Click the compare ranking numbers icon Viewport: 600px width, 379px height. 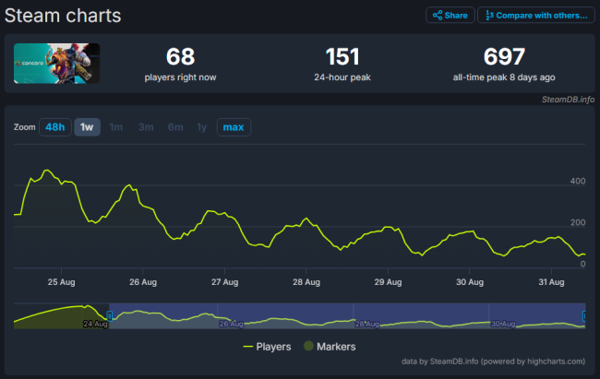[x=489, y=16]
